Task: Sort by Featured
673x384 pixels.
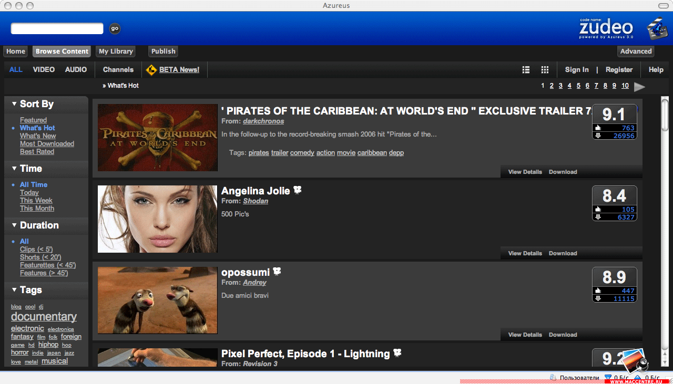Action: point(33,120)
